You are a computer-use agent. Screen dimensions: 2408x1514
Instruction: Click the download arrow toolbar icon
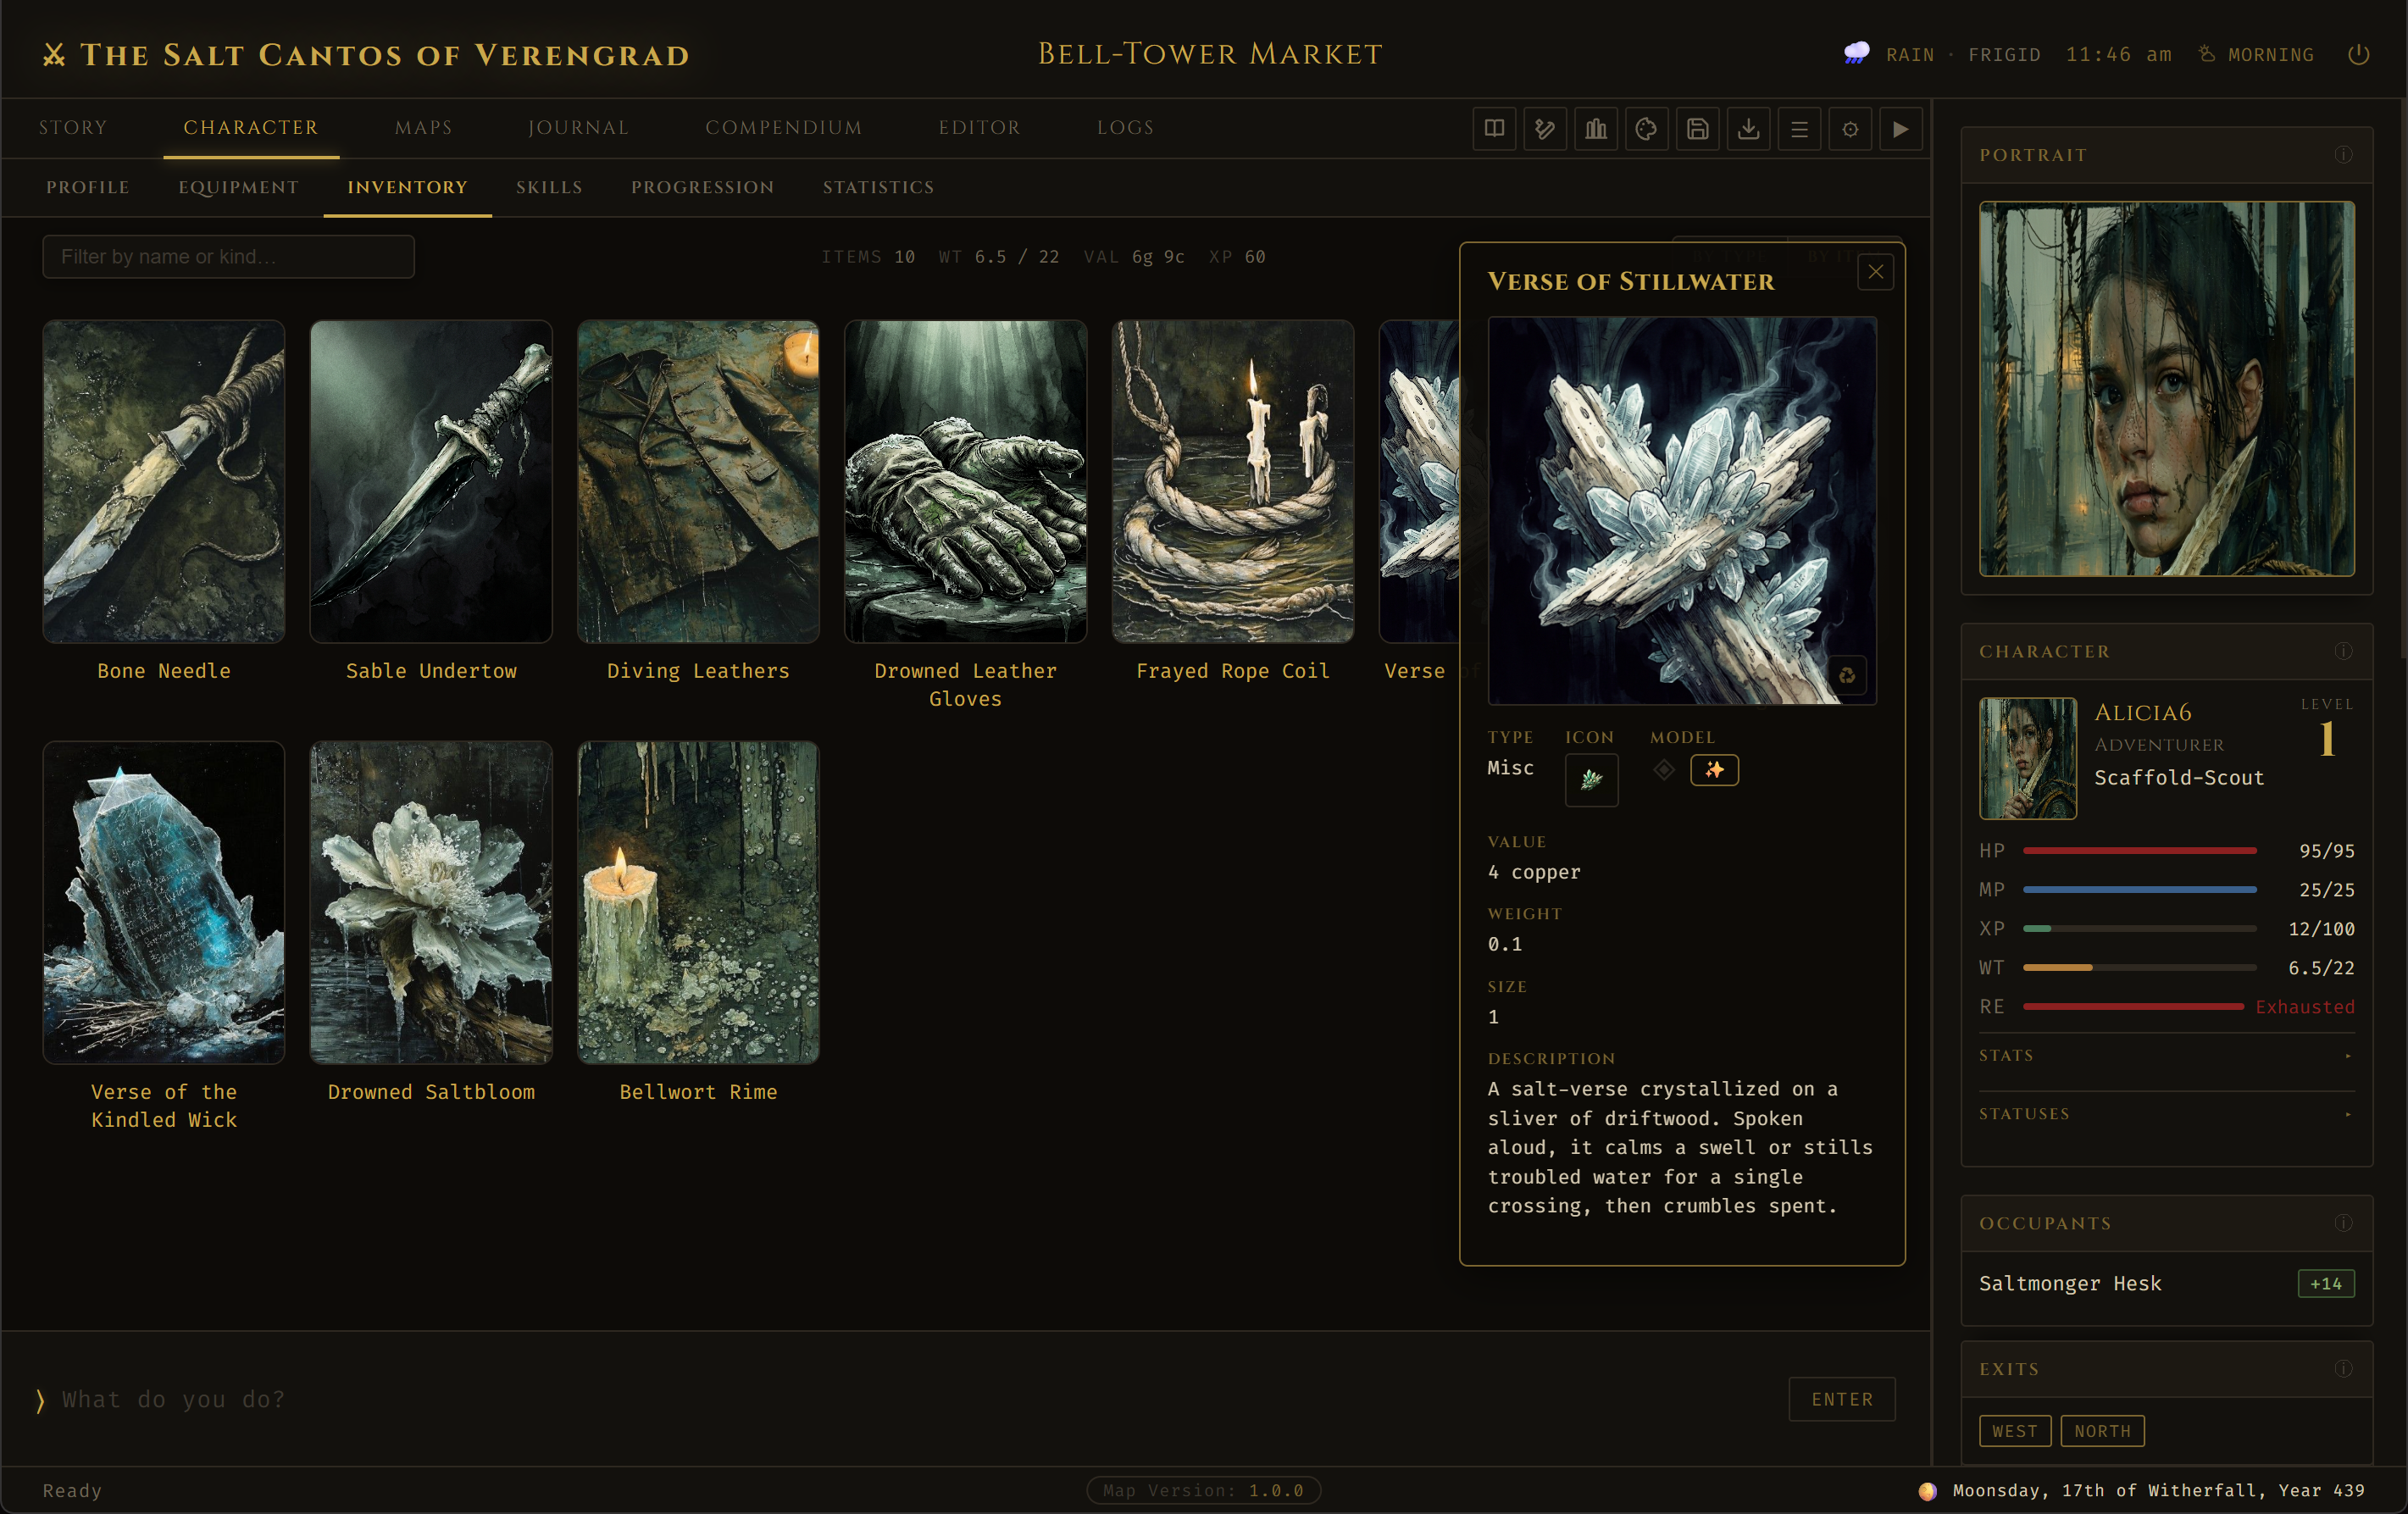(1749, 129)
